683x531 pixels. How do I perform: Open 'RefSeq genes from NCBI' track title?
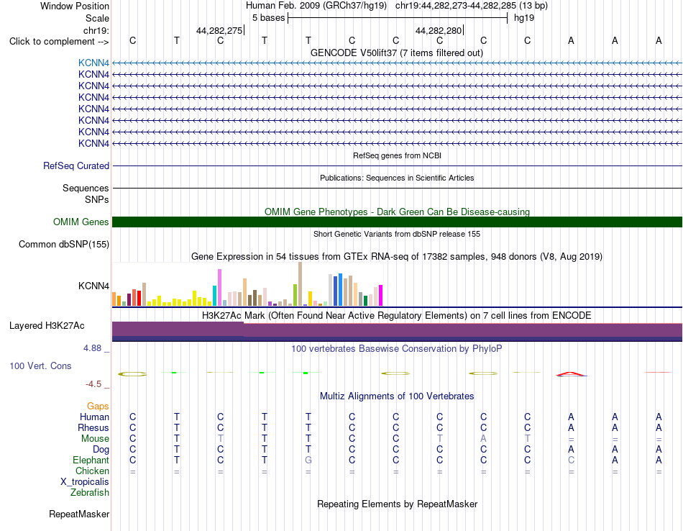tap(398, 155)
